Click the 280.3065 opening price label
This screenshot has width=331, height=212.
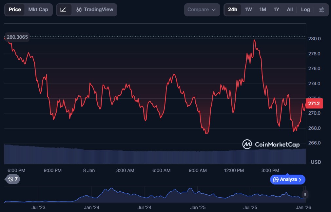pyautogui.click(x=17, y=37)
